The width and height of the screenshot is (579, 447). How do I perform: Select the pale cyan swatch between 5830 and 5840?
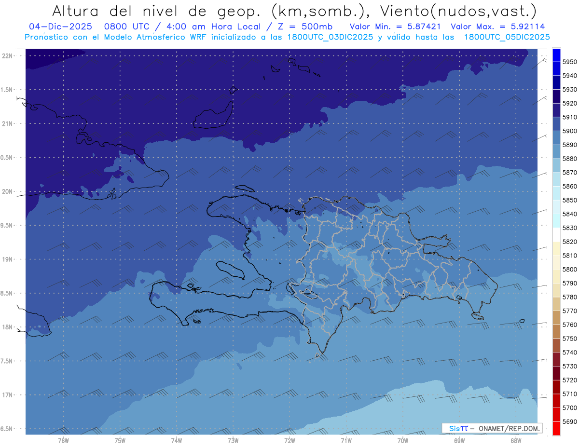coord(556,221)
